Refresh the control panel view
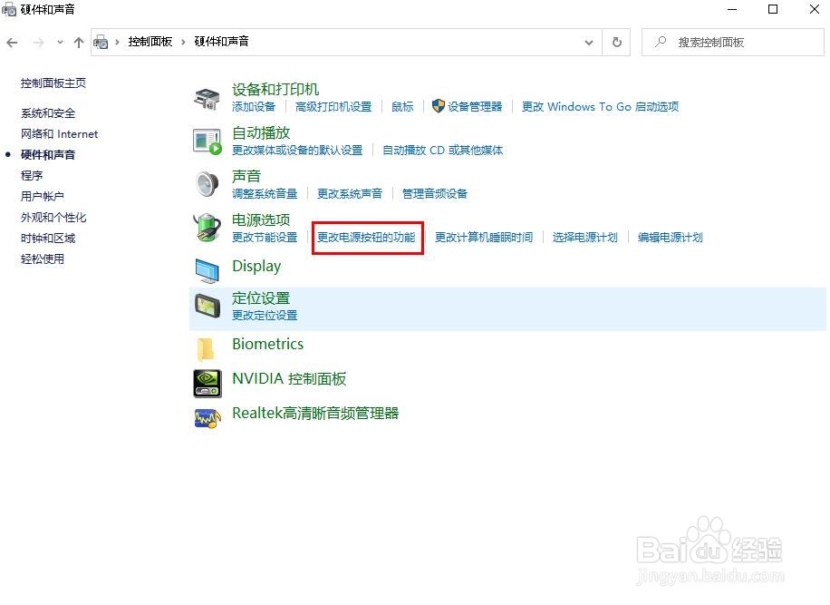This screenshot has width=830, height=605. [x=617, y=42]
